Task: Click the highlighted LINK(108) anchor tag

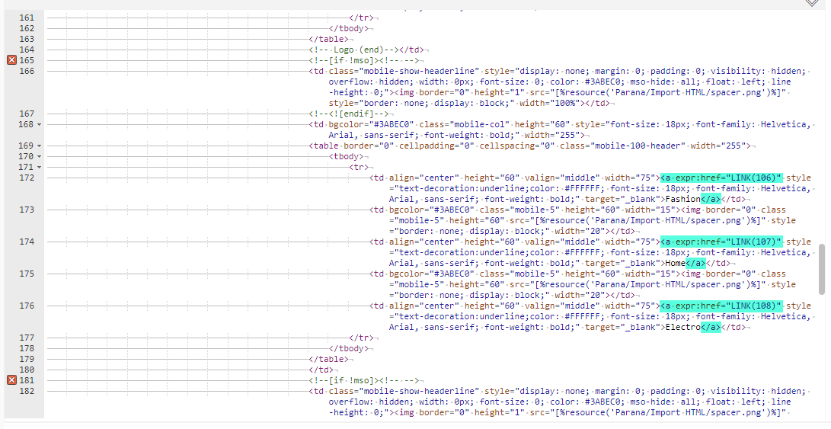Action: coord(721,306)
